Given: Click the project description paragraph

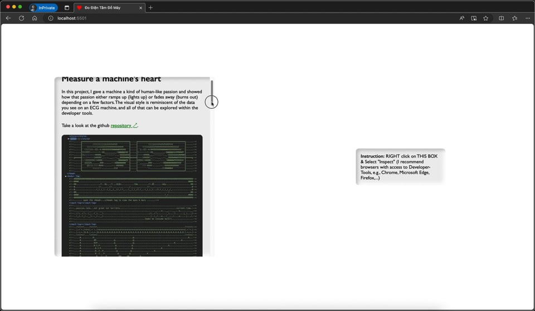Looking at the screenshot, I should [132, 102].
